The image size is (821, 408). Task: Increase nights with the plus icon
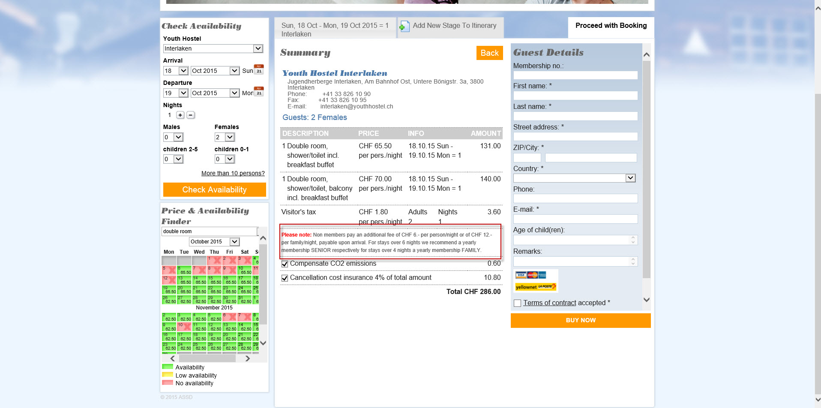180,115
